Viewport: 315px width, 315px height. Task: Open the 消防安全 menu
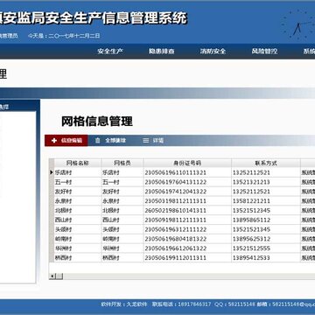[x=213, y=52]
